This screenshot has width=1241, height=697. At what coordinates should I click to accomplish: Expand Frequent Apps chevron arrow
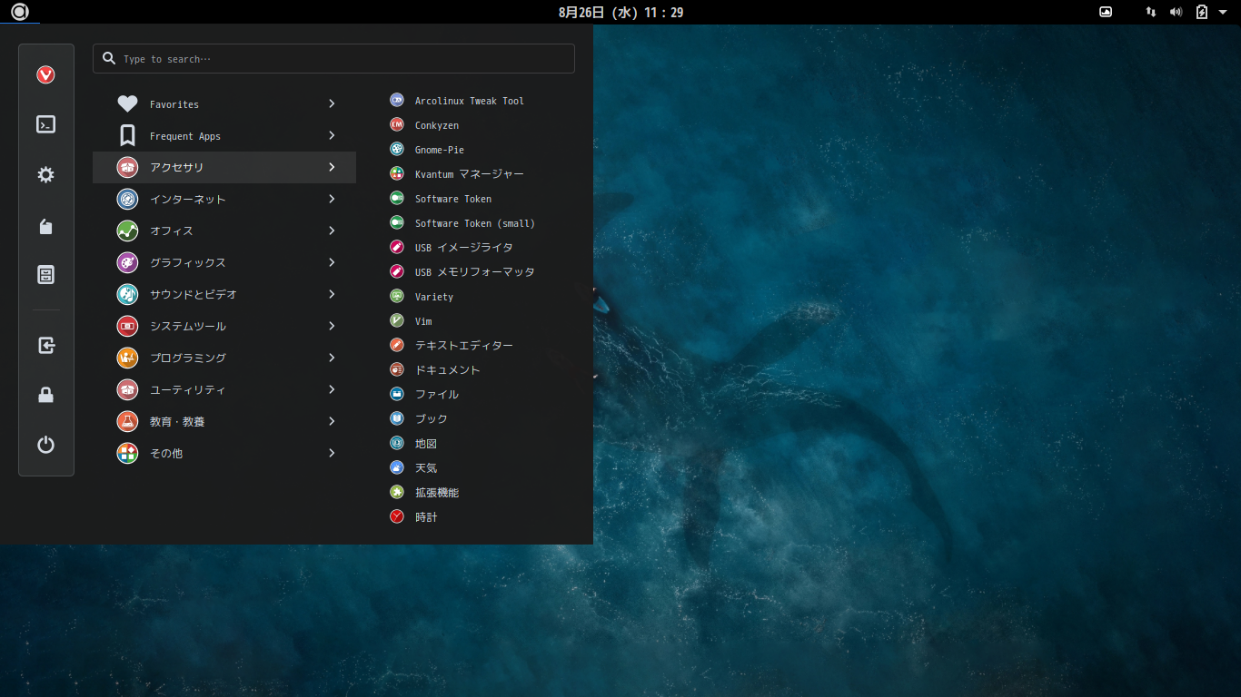pyautogui.click(x=332, y=136)
